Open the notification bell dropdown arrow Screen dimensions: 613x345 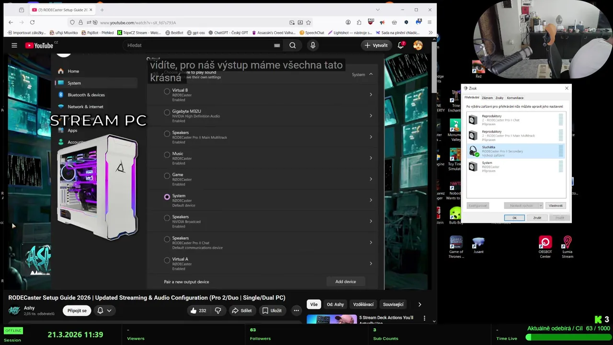click(109, 310)
